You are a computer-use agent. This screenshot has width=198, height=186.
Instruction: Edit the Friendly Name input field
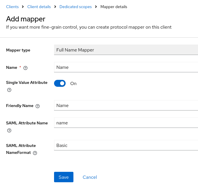pos(126,105)
